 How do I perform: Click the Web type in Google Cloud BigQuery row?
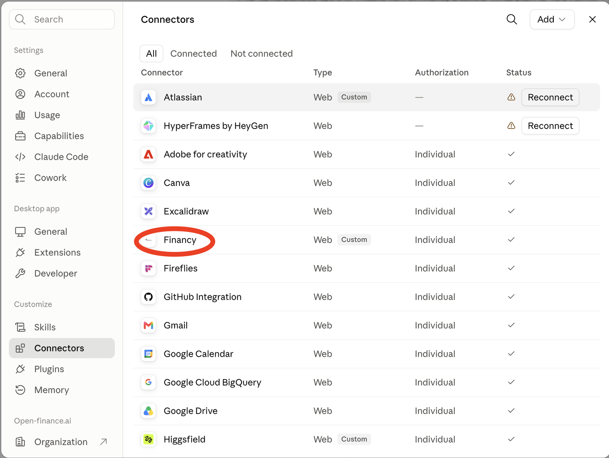[323, 382]
